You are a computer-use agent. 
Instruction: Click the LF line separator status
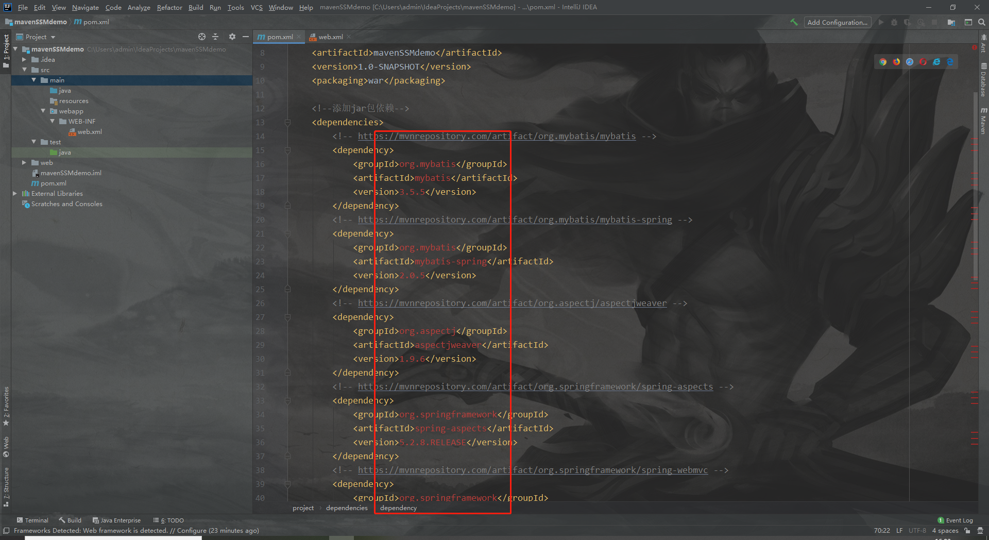[899, 530]
